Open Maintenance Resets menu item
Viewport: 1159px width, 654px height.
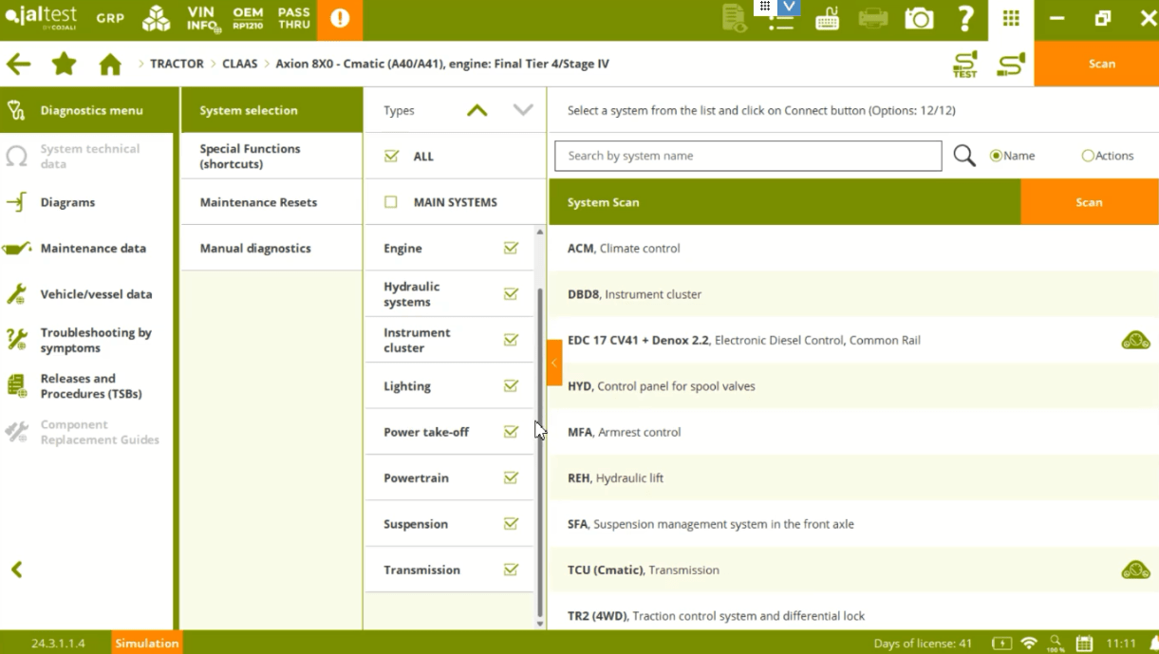[258, 202]
